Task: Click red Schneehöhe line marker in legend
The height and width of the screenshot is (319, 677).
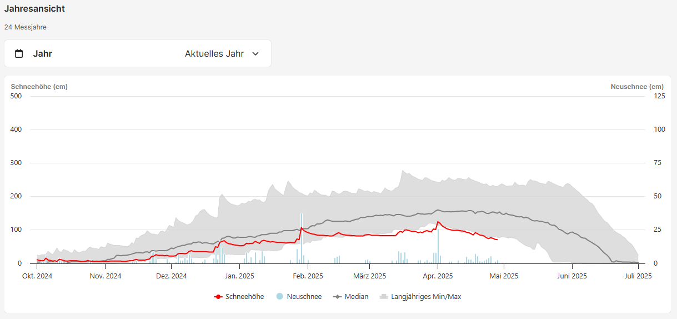Action: [x=218, y=297]
